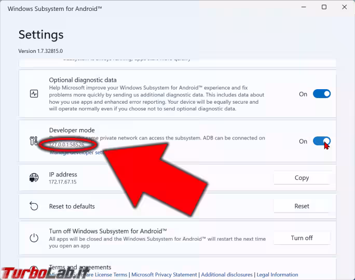This screenshot has width=355, height=280.
Task: Click the diagnostic data heartbeat icon
Action: 34,94
